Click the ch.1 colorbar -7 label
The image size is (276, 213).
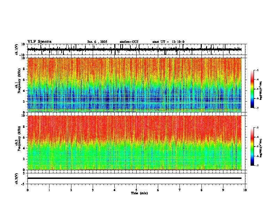click(x=257, y=108)
